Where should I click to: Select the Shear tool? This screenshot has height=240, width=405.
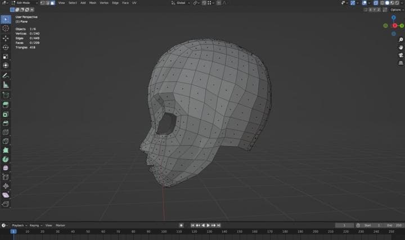point(6,195)
